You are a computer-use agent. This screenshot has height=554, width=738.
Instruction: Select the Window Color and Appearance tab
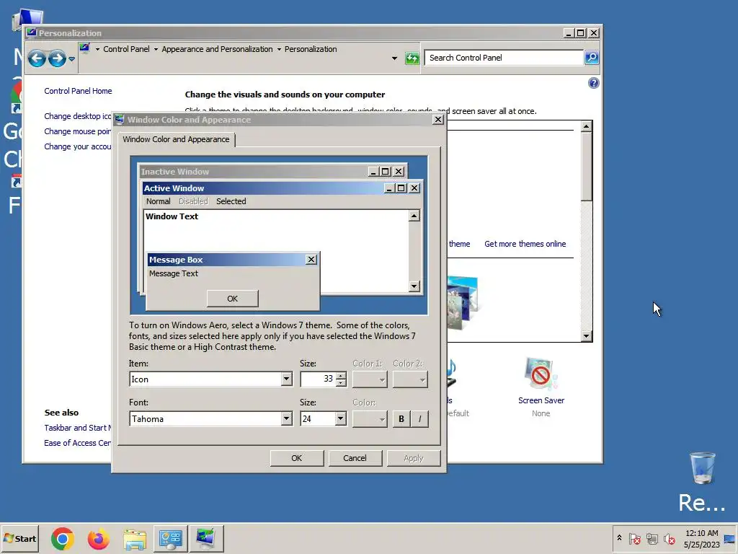[176, 139]
